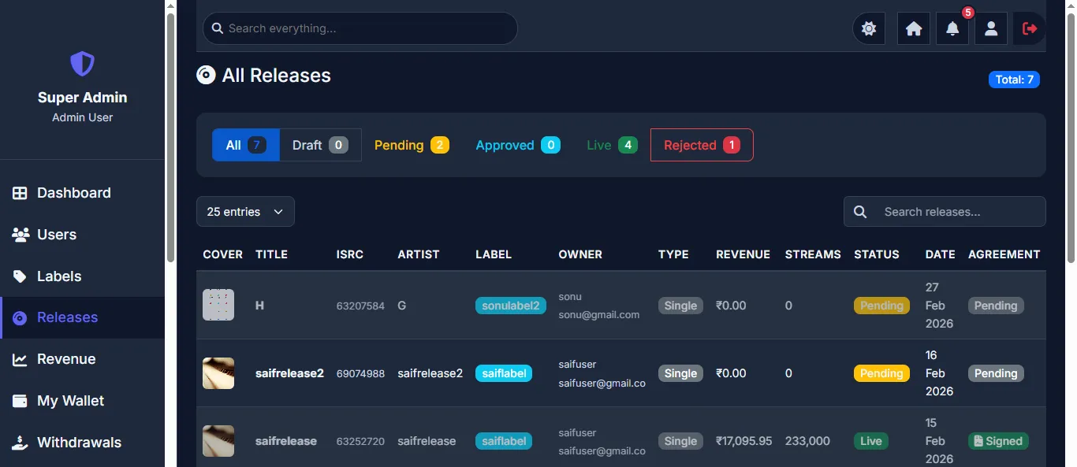This screenshot has height=467, width=1077.
Task: Open the user profile icon
Action: 991,28
